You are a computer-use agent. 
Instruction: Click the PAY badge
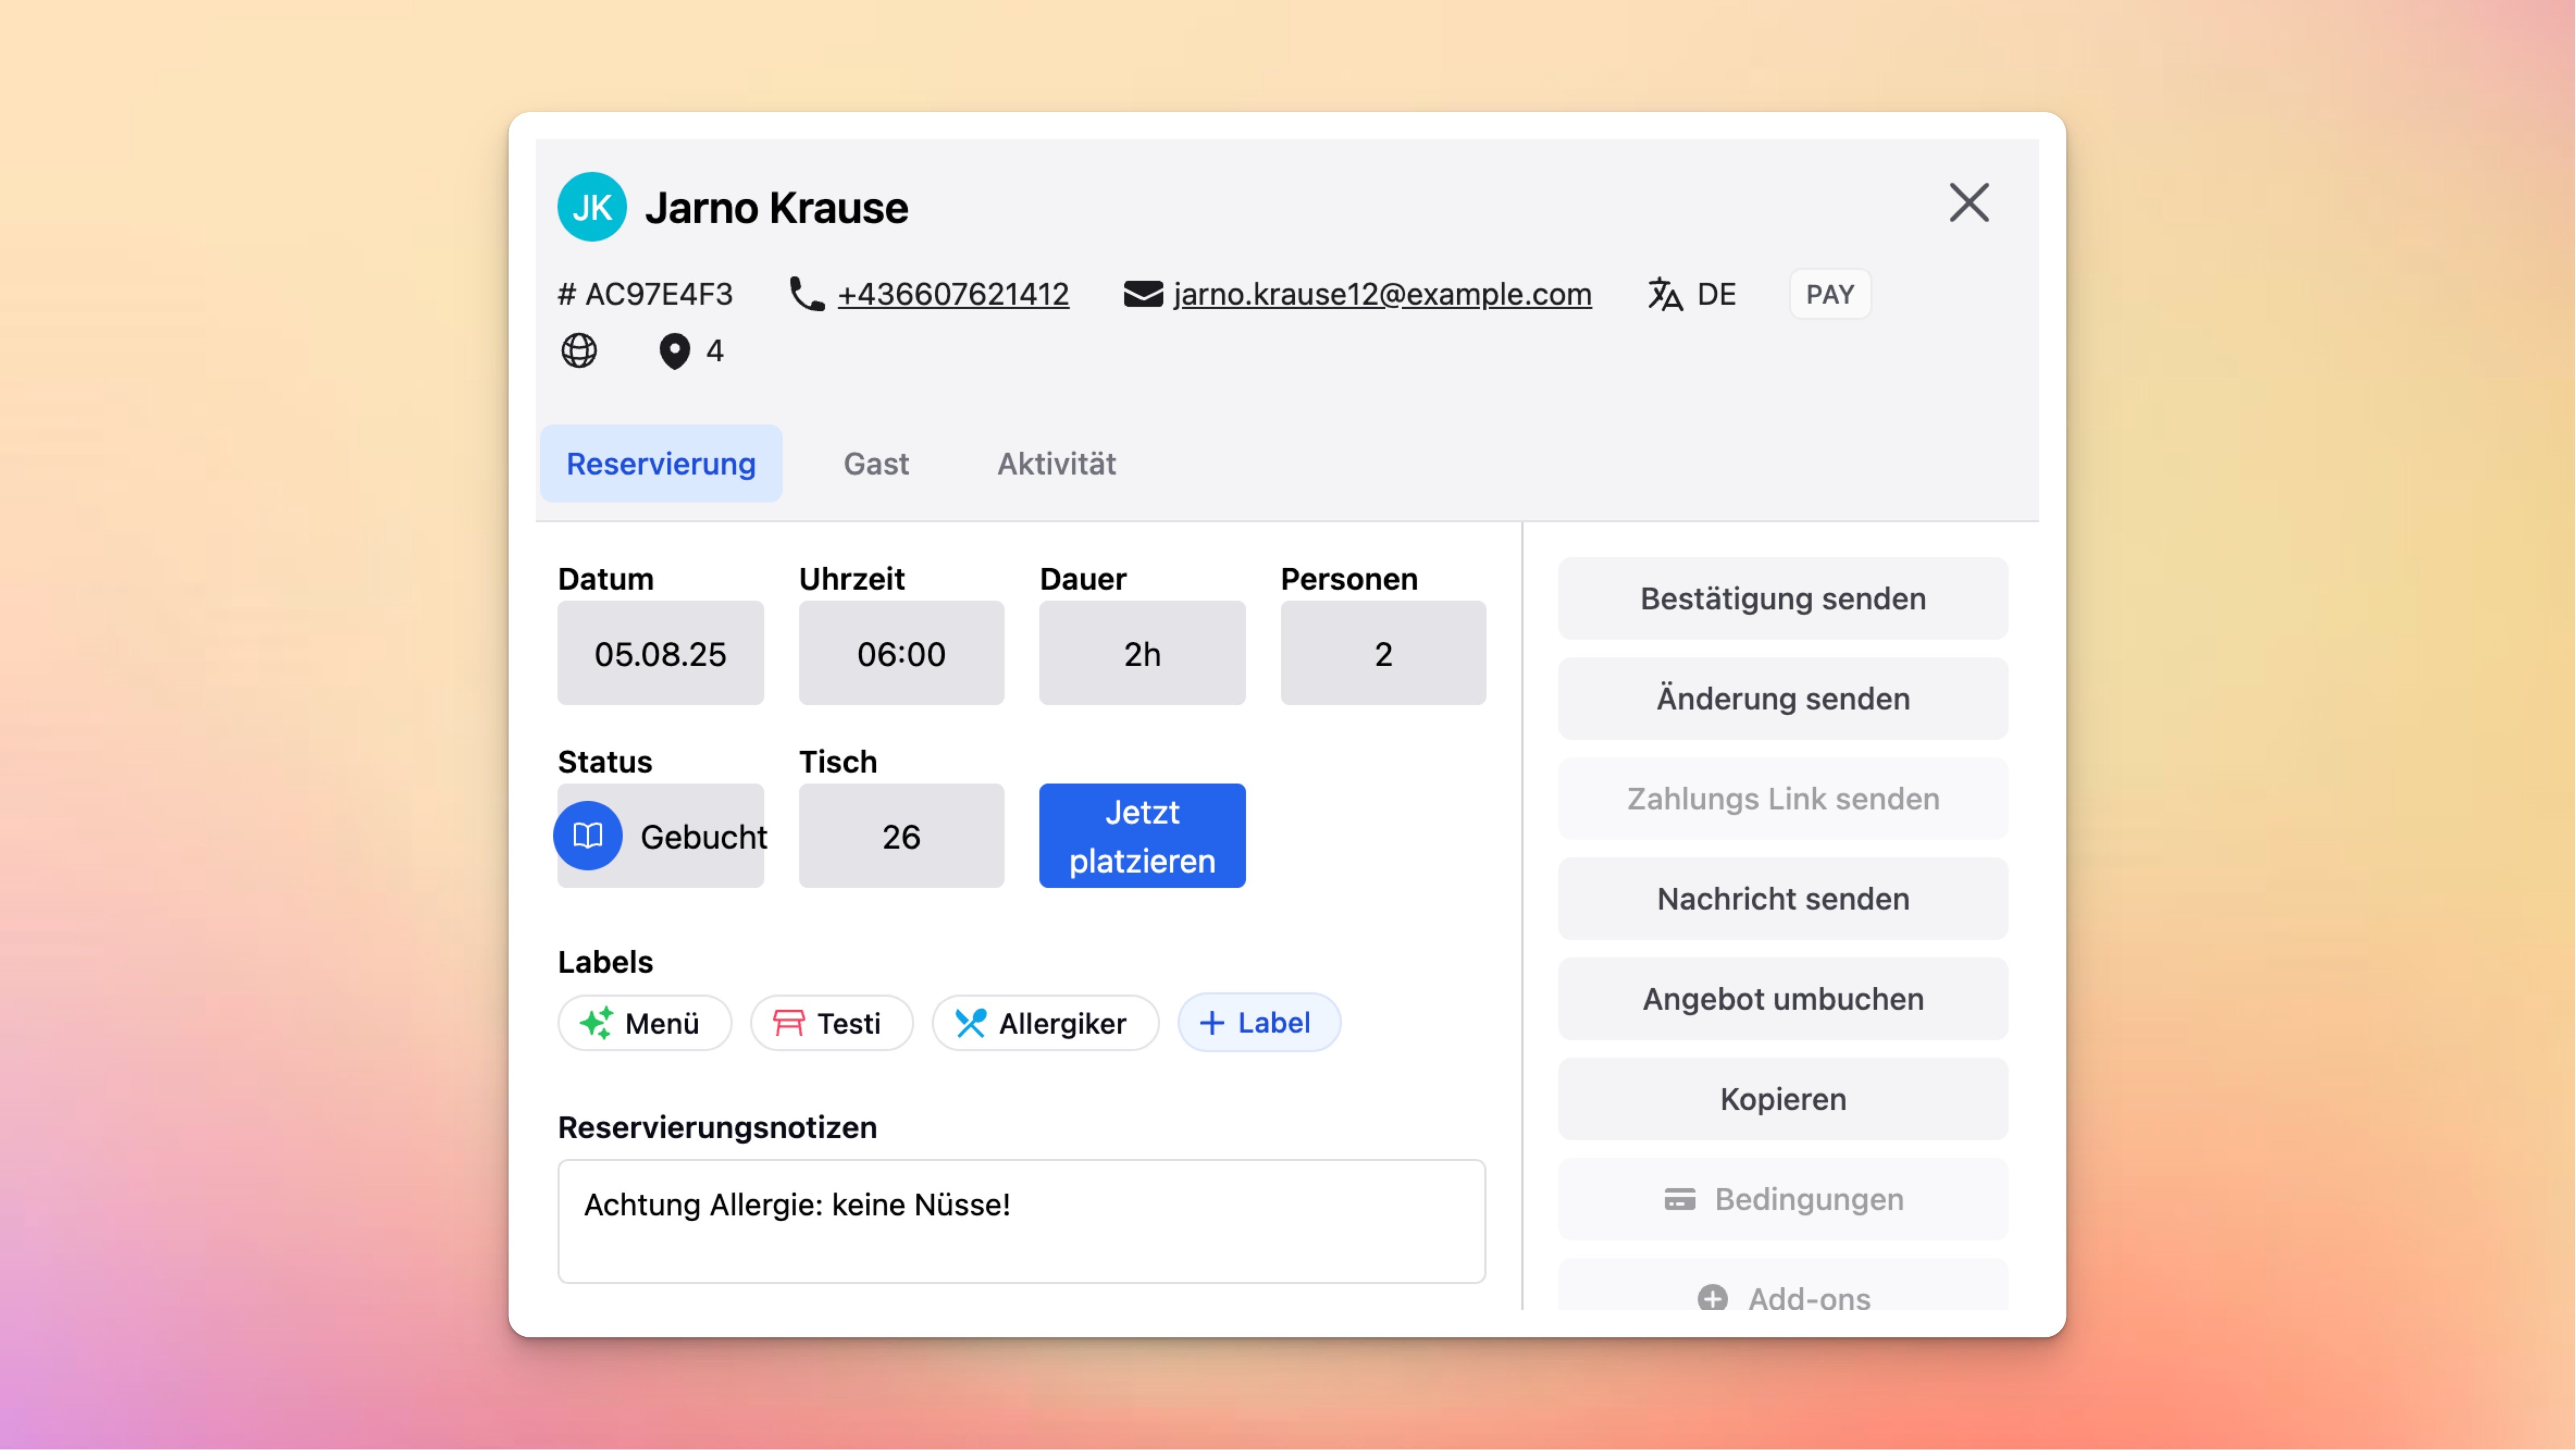[1830, 294]
